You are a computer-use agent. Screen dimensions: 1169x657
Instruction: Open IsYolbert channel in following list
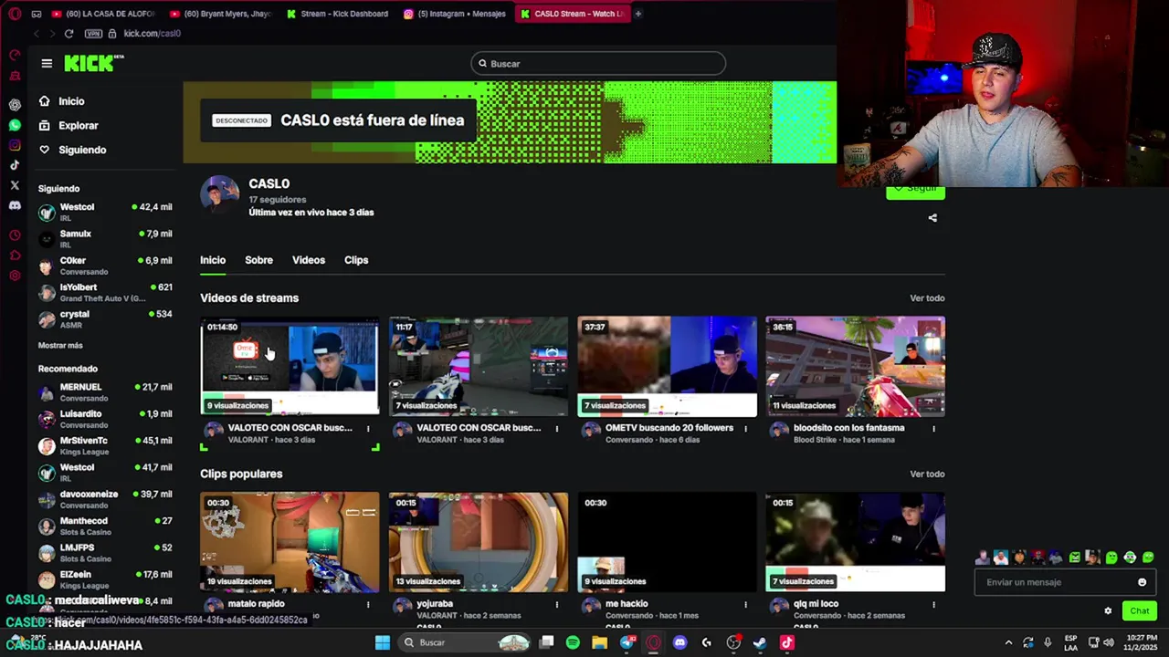click(x=105, y=293)
